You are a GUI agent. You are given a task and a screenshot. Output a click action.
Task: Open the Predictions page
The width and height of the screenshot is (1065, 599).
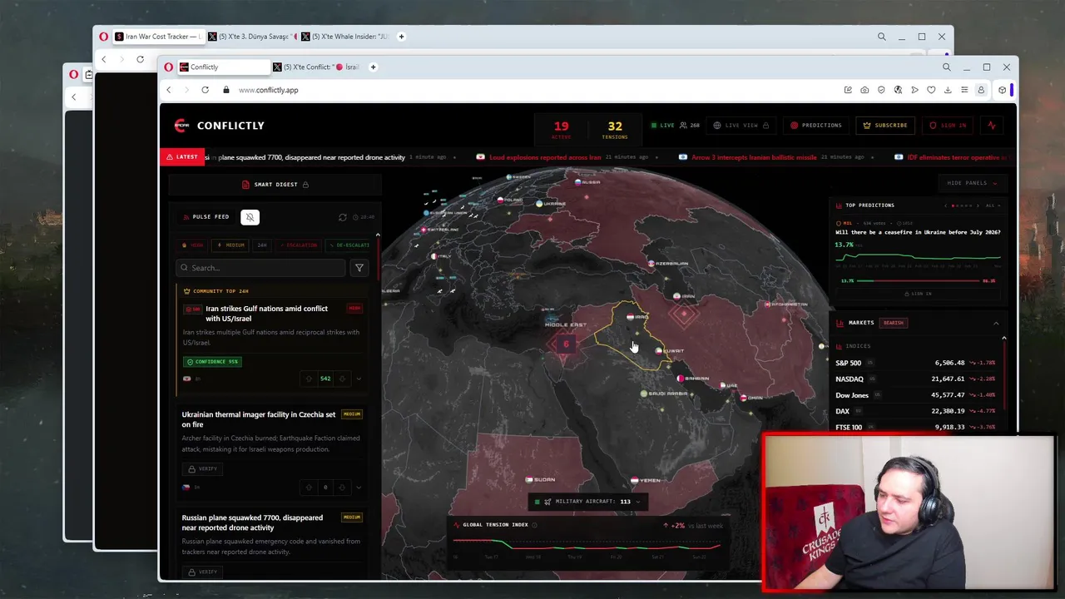point(816,126)
